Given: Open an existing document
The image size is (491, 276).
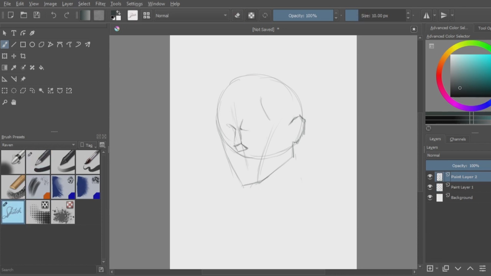Looking at the screenshot, I should pyautogui.click(x=24, y=15).
